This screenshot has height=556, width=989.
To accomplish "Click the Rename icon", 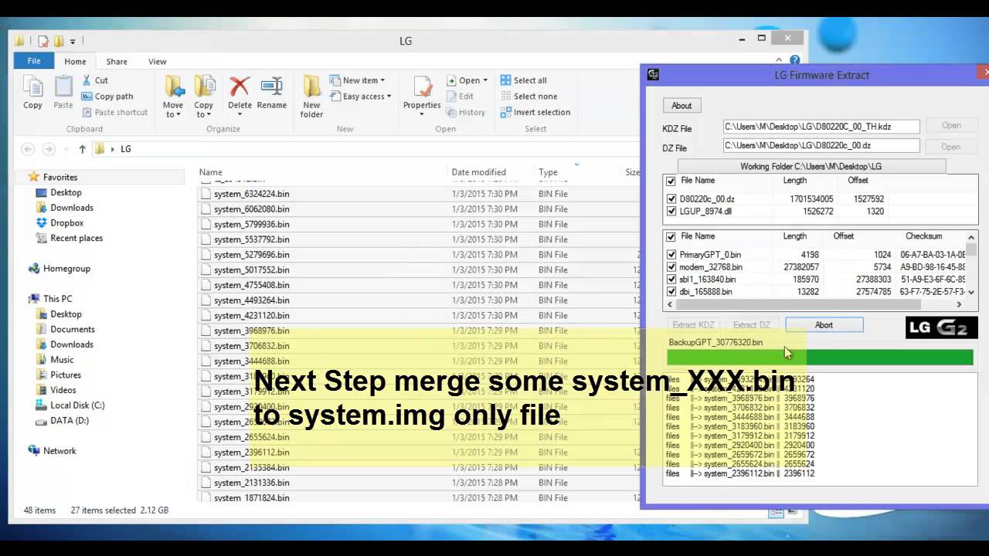I will point(271,86).
